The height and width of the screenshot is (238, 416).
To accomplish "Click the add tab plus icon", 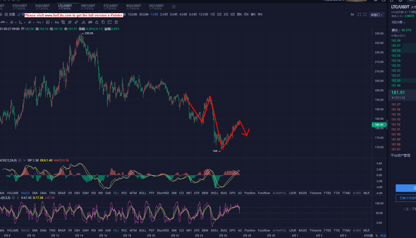I will (174, 7).
